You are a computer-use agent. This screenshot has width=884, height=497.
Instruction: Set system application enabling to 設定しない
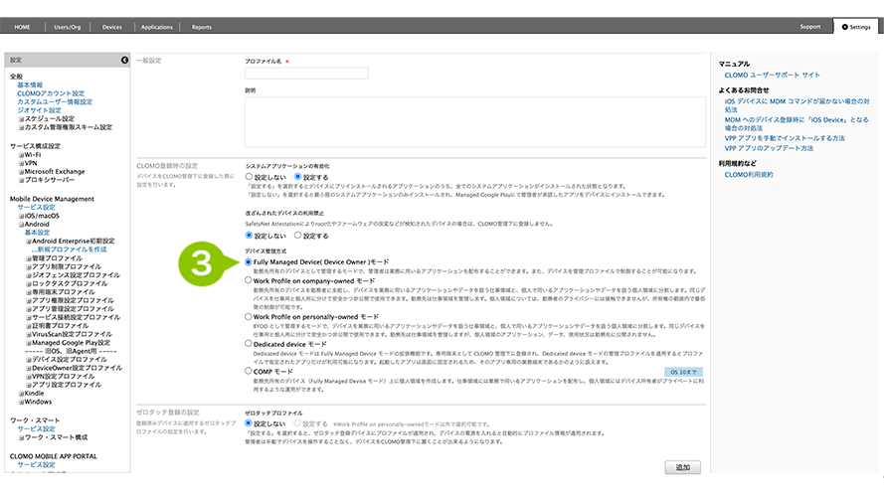click(249, 176)
